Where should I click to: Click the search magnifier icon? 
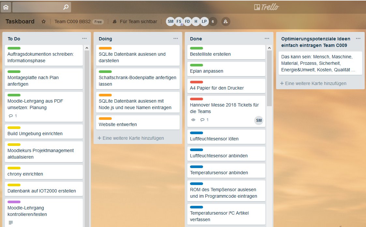[65, 7]
